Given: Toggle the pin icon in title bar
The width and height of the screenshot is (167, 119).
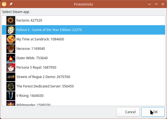Looking at the screenshot, I should point(11,4).
